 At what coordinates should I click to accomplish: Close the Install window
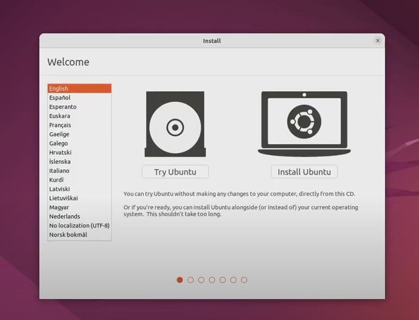coord(378,41)
